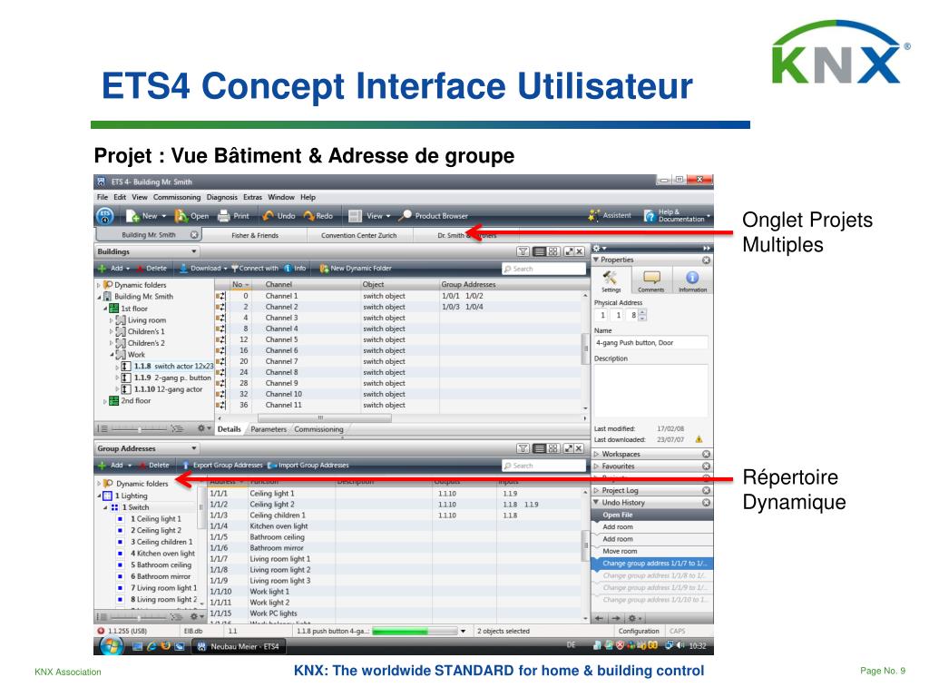Screen dimensions: 929x697
Task: Open the Product Browser
Action: [x=435, y=216]
